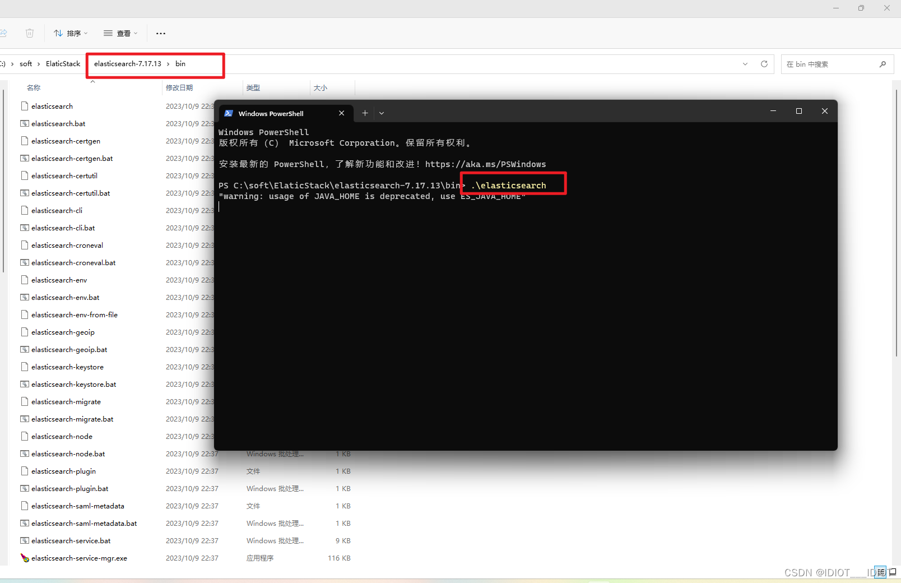Minimize the PowerShell terminal window
This screenshot has width=901, height=583.
click(773, 111)
